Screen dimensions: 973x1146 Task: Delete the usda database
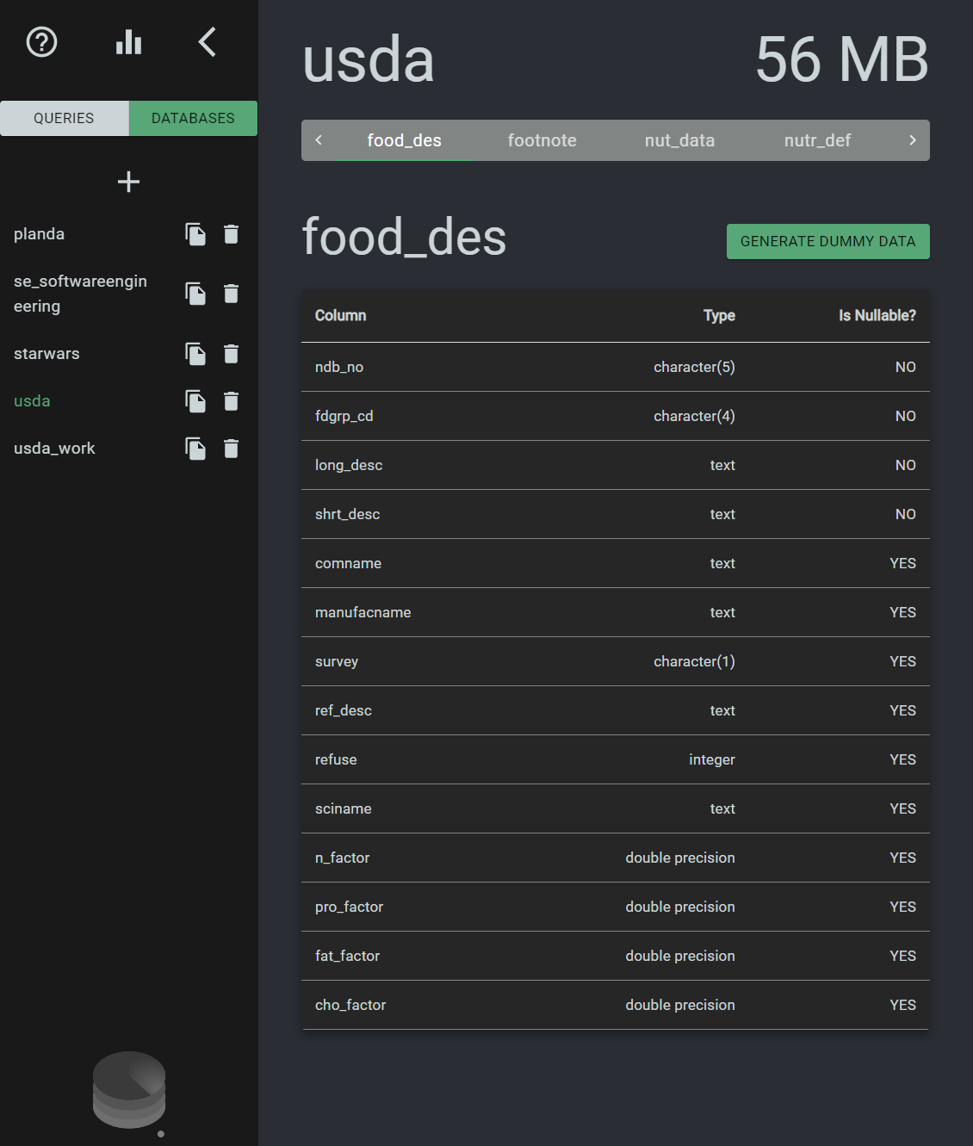pos(231,401)
